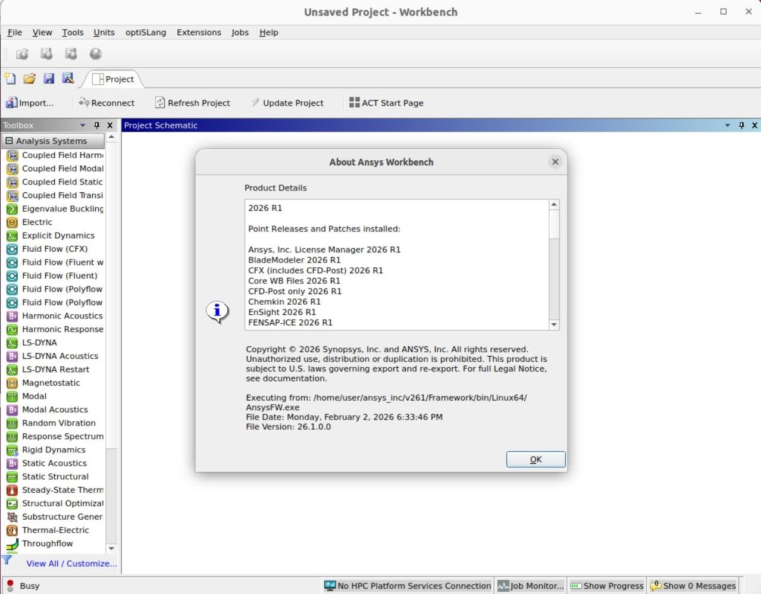Click the Reconnect toolbar button

click(x=107, y=103)
